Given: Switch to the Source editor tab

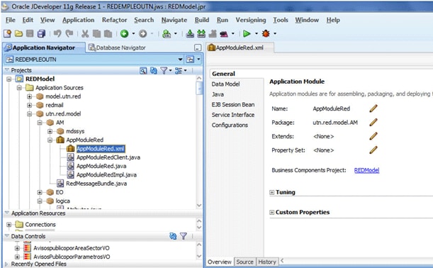Looking at the screenshot, I should click(x=244, y=262).
